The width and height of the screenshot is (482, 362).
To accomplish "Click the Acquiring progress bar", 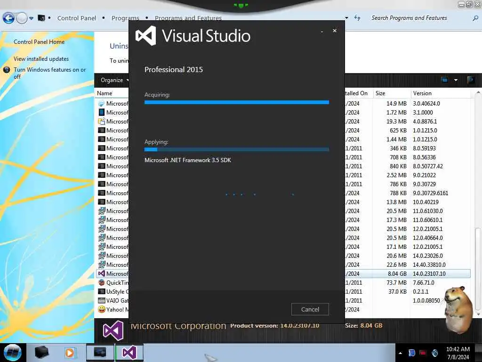I will point(236,102).
